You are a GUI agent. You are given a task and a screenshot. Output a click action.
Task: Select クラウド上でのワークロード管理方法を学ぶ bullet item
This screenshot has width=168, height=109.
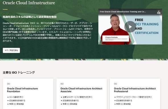click(134, 97)
